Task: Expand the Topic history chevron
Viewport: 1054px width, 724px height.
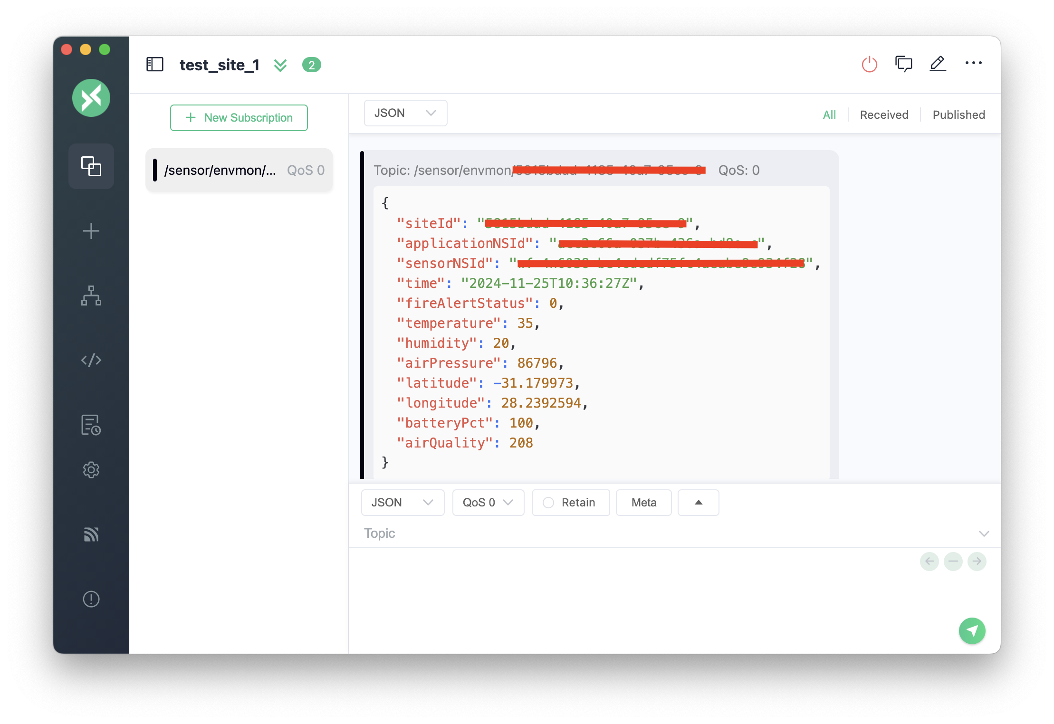Action: click(x=984, y=533)
